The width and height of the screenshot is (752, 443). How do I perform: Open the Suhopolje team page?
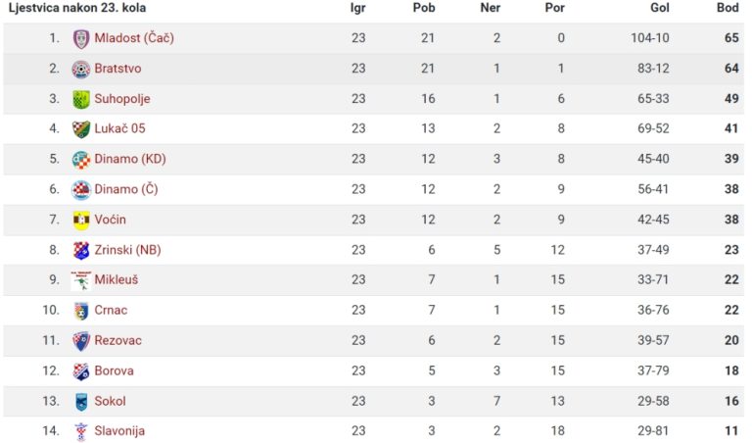click(122, 99)
